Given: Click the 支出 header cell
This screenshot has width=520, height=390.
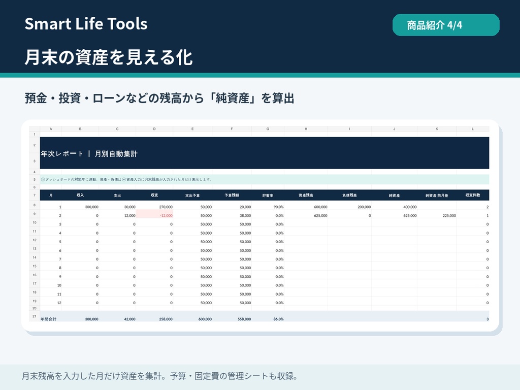Looking at the screenshot, I should pos(117,196).
